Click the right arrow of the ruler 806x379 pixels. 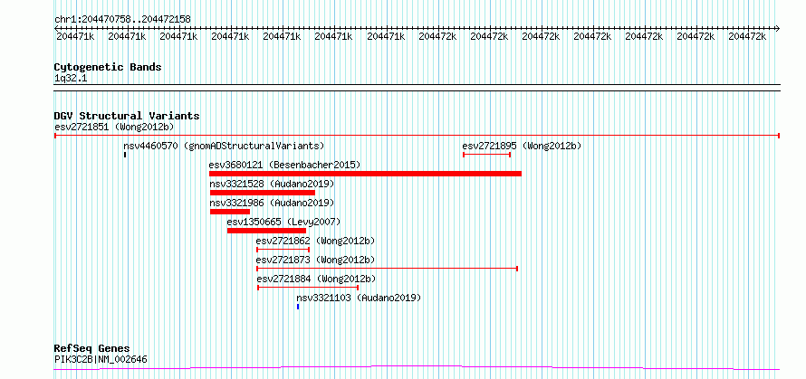click(x=777, y=28)
